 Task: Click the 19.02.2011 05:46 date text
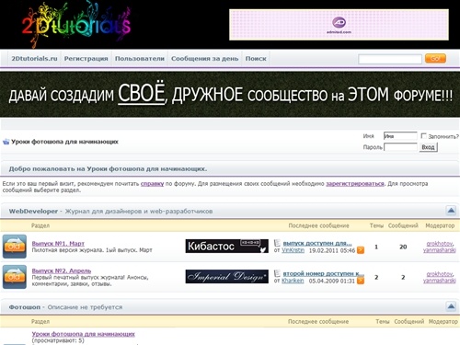[x=332, y=250]
